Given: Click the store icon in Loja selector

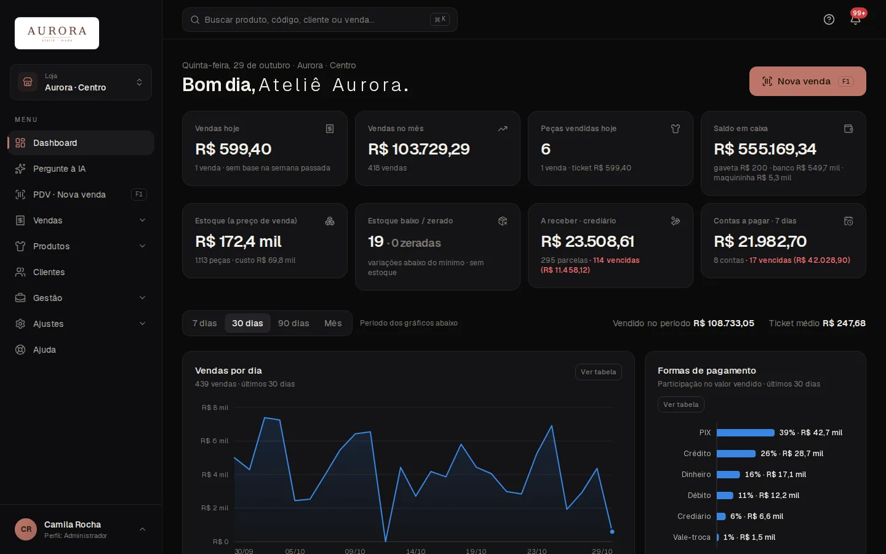Looking at the screenshot, I should 28,82.
